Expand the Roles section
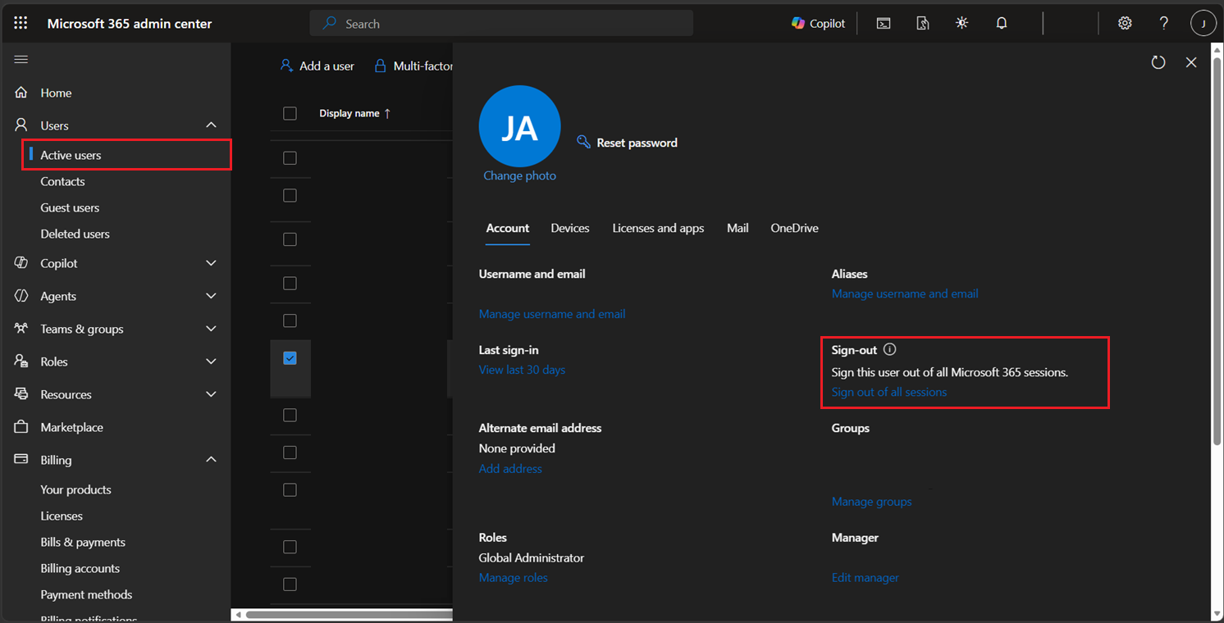 click(x=211, y=362)
